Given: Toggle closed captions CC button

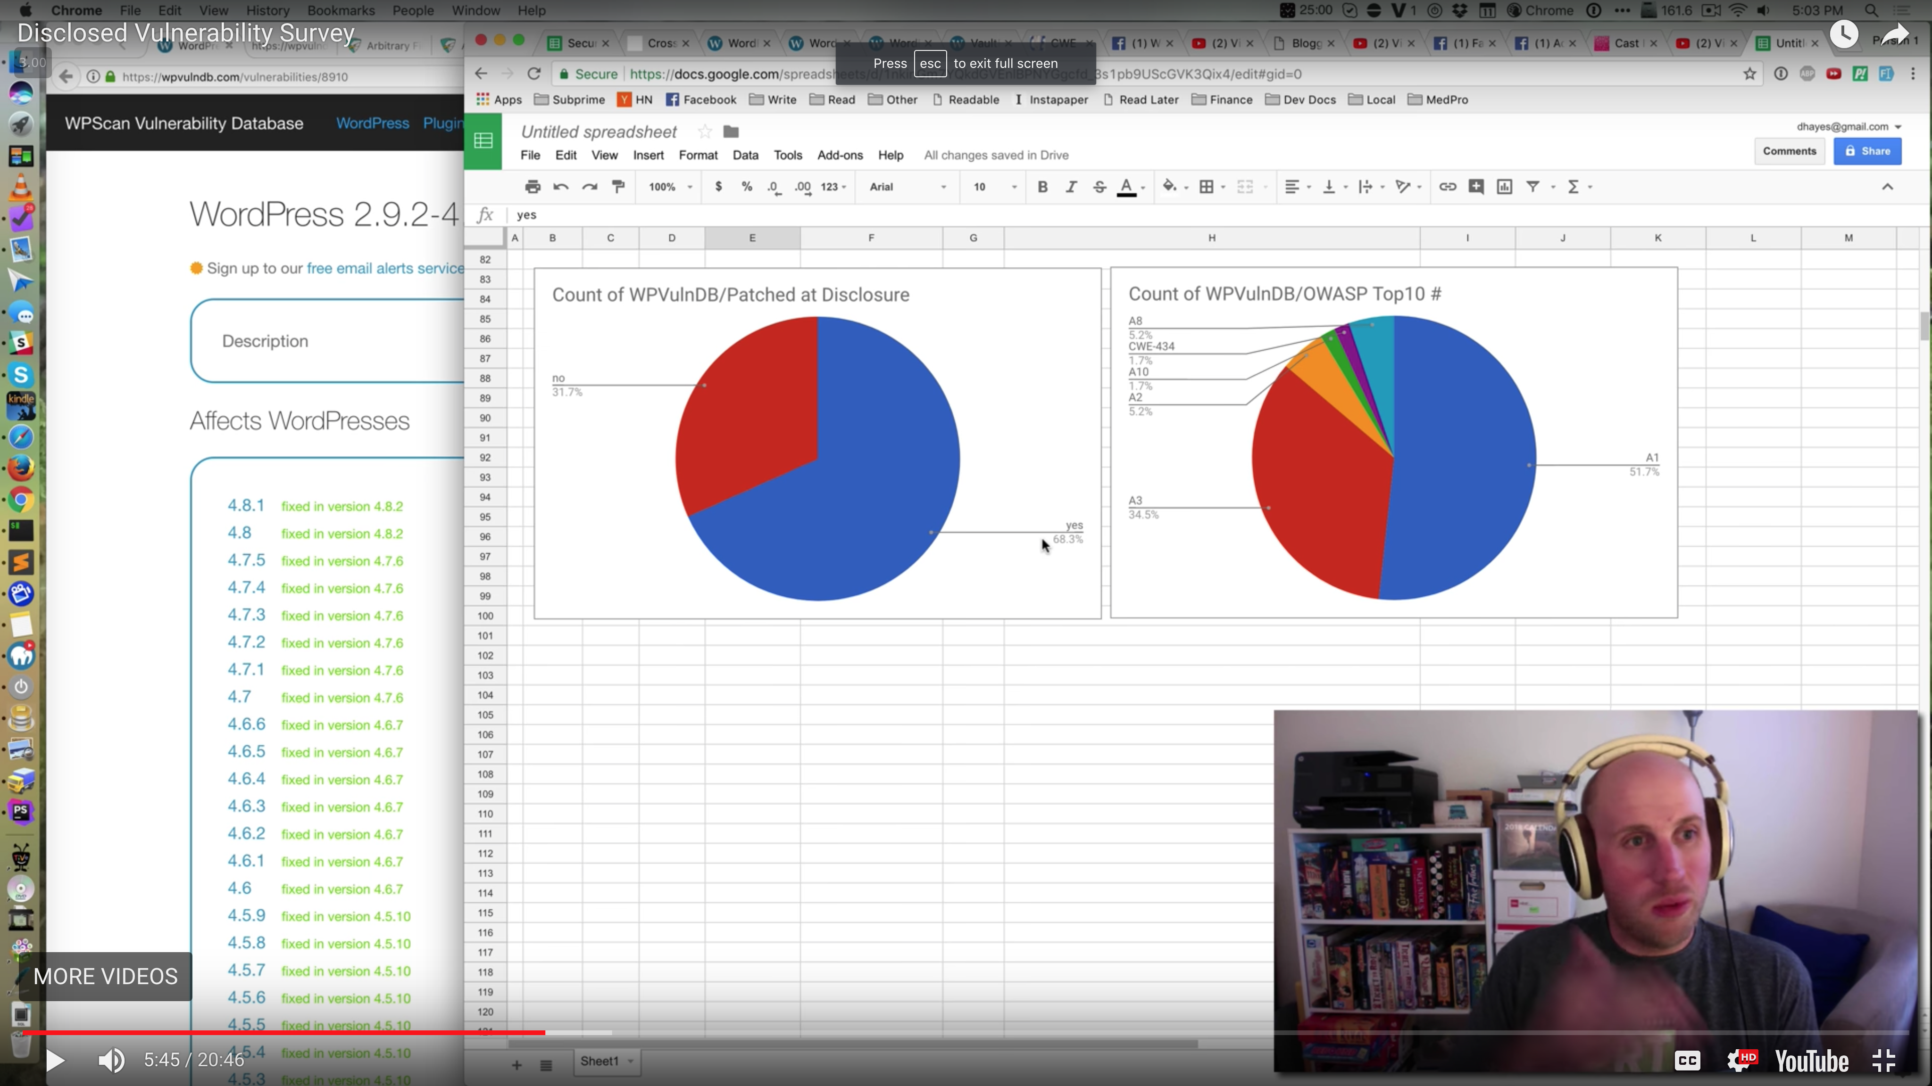Looking at the screenshot, I should coord(1688,1060).
